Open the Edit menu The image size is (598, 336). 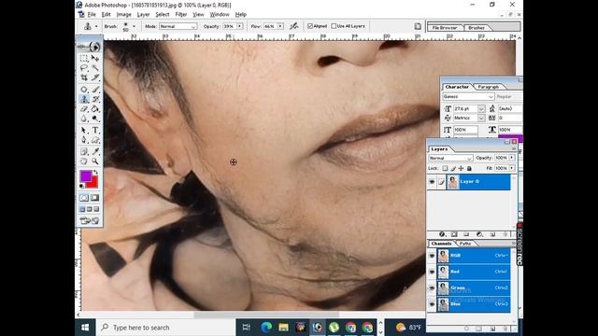coord(106,15)
